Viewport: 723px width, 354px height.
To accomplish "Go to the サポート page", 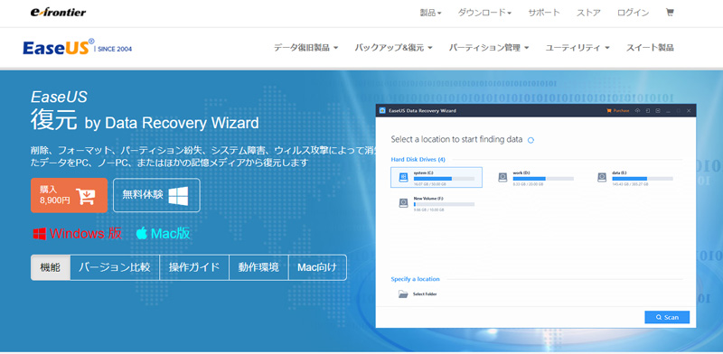I will tap(544, 13).
